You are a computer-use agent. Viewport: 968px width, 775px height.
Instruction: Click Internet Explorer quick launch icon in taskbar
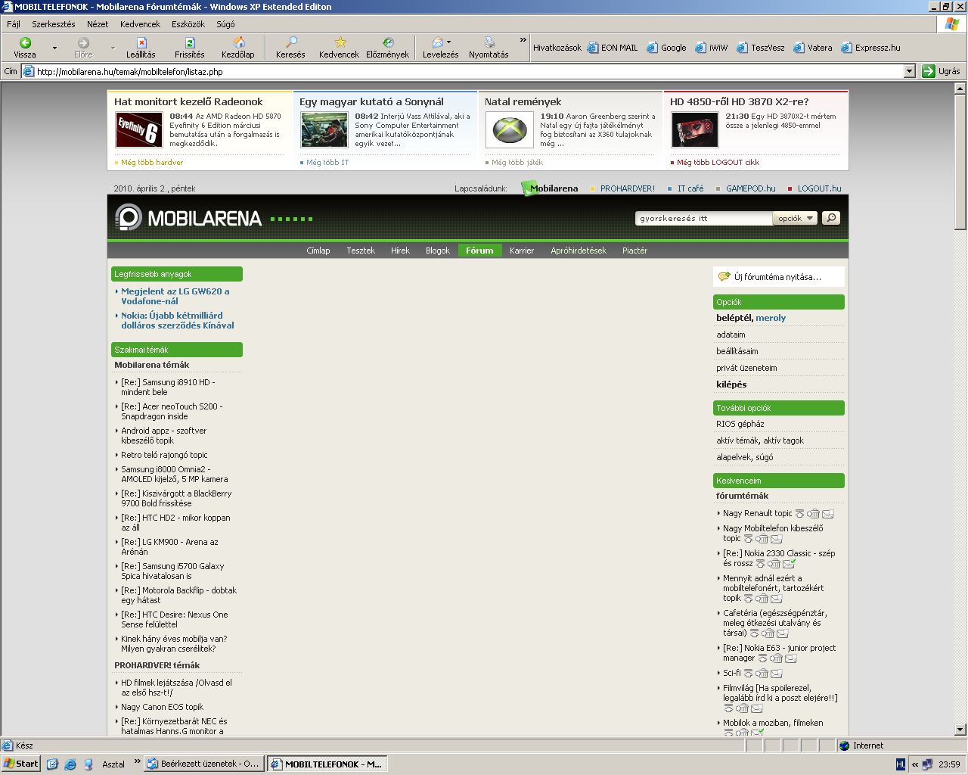(x=70, y=764)
